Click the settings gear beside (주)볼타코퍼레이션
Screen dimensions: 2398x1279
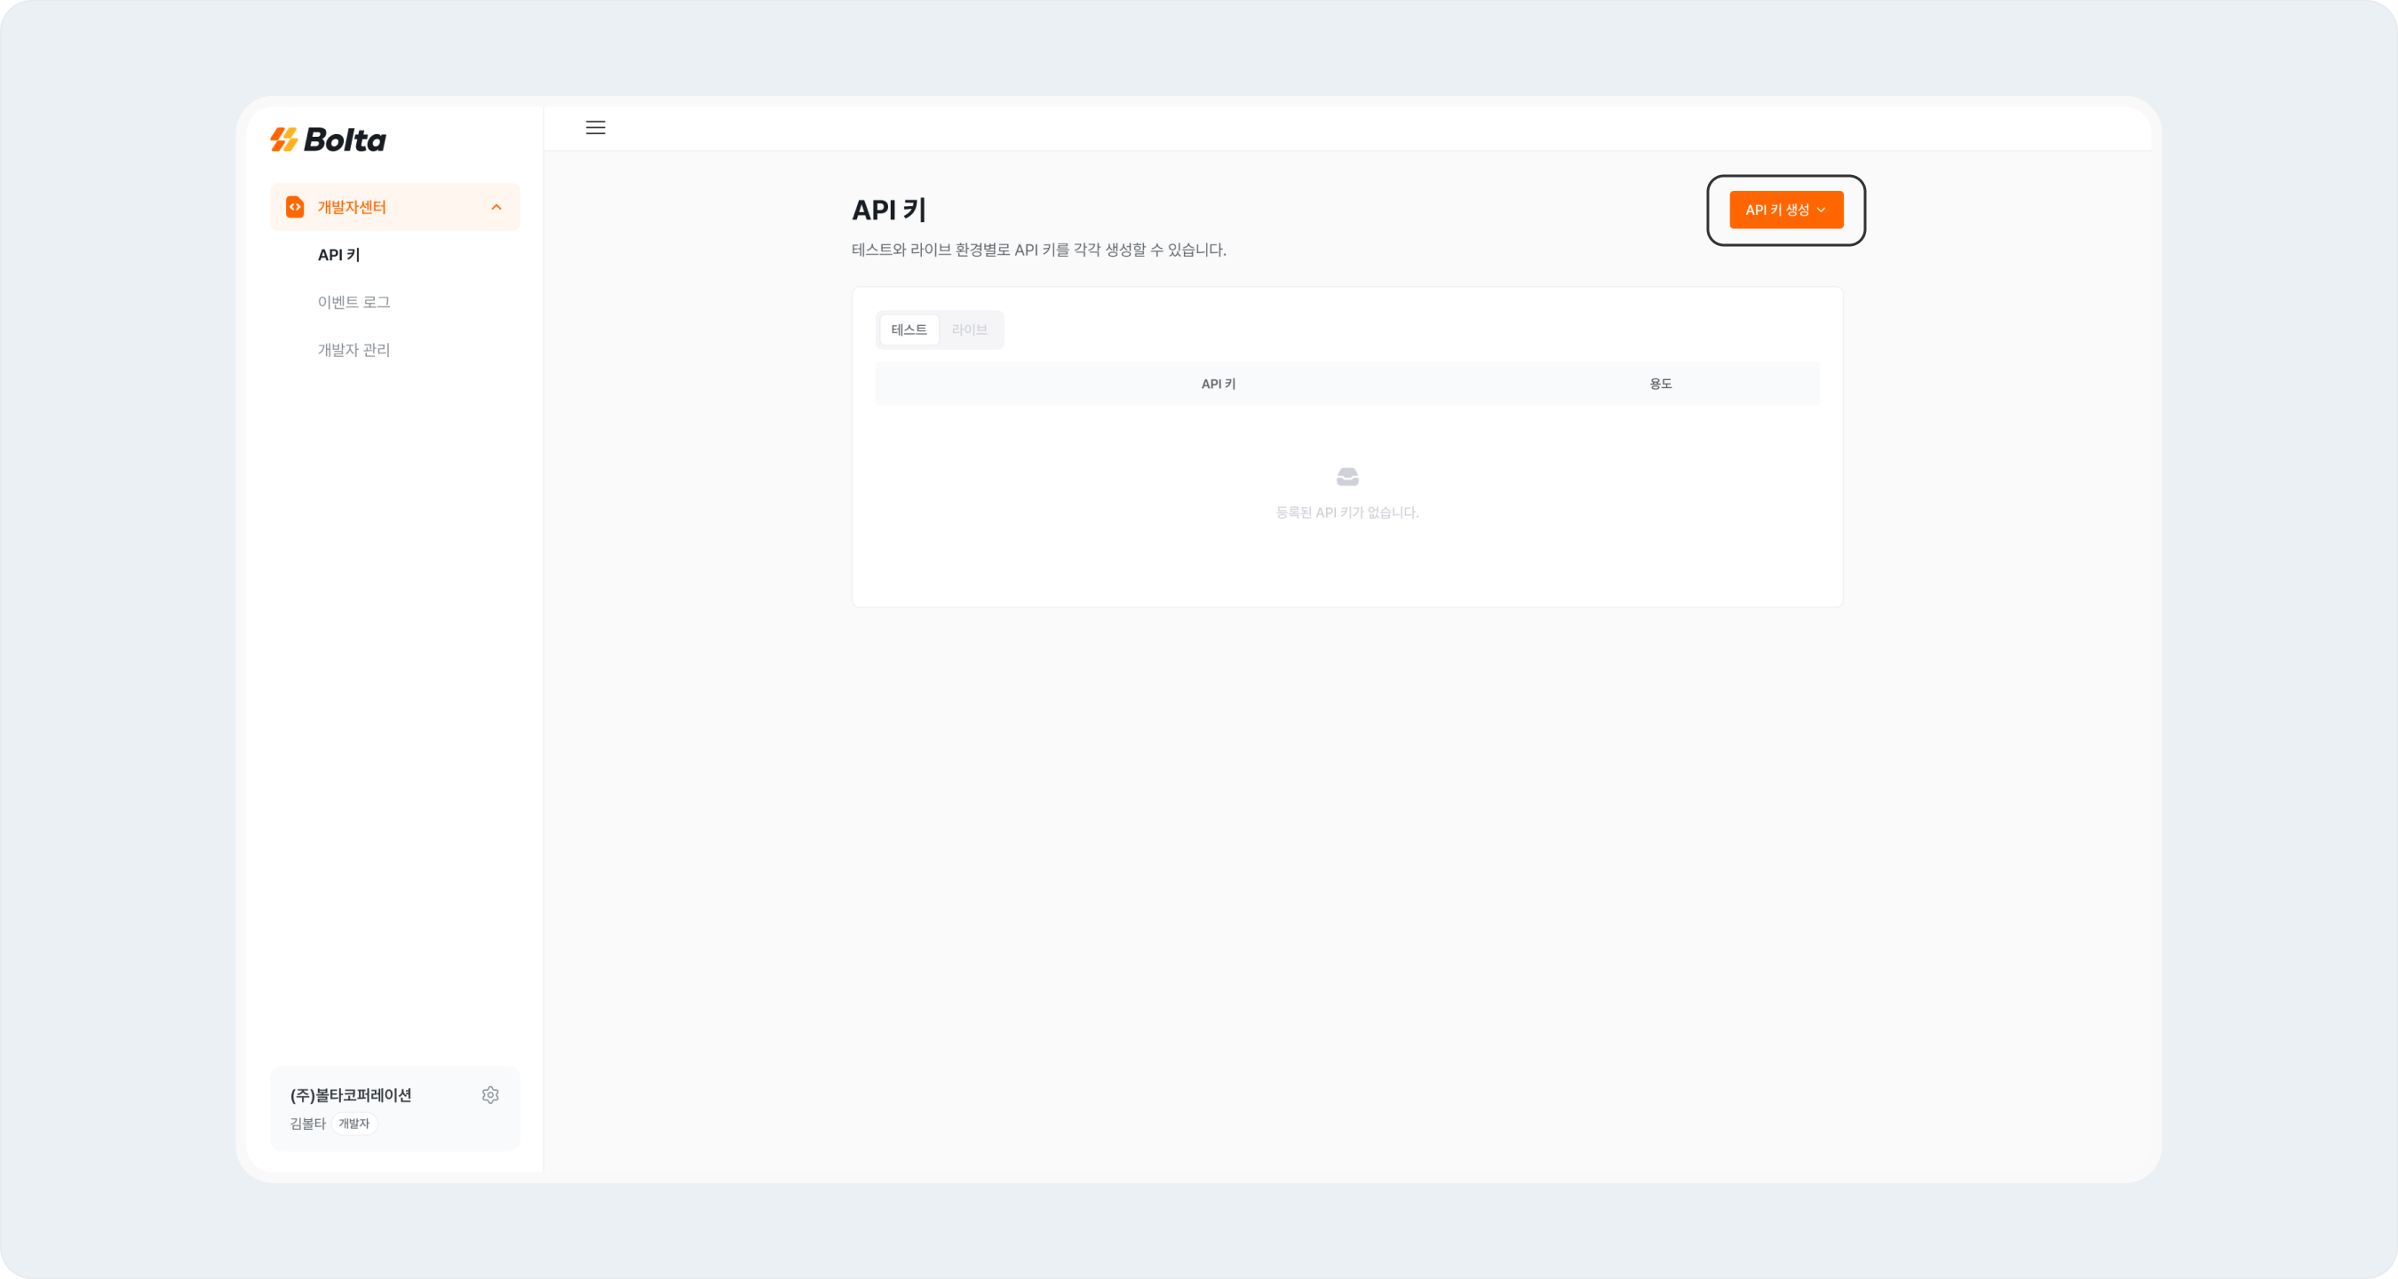click(490, 1094)
